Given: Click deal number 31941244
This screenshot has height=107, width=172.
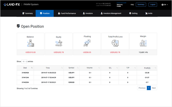Looking at the screenshot, I should [25, 78].
